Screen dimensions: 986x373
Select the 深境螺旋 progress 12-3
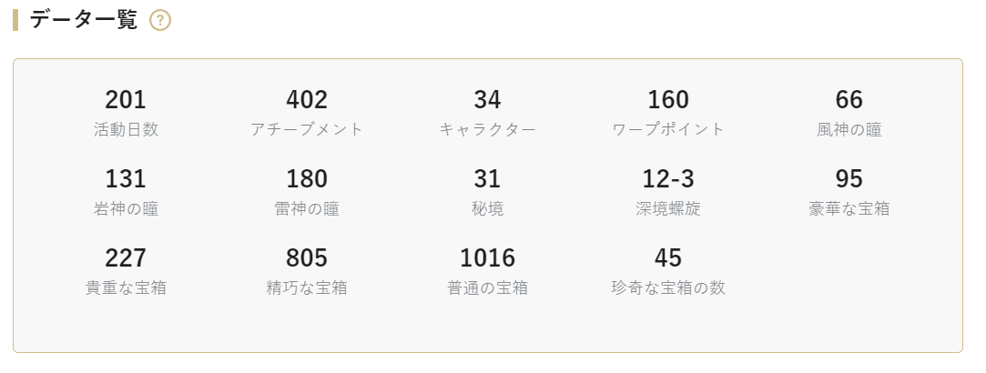(668, 192)
